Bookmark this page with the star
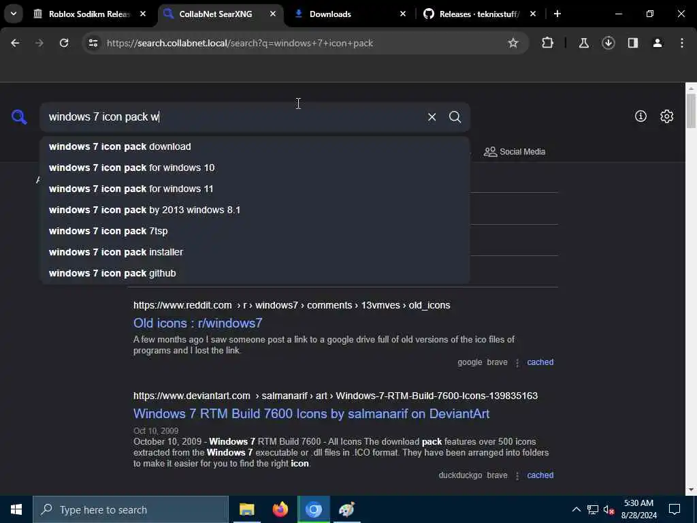This screenshot has height=523, width=697. [x=513, y=43]
